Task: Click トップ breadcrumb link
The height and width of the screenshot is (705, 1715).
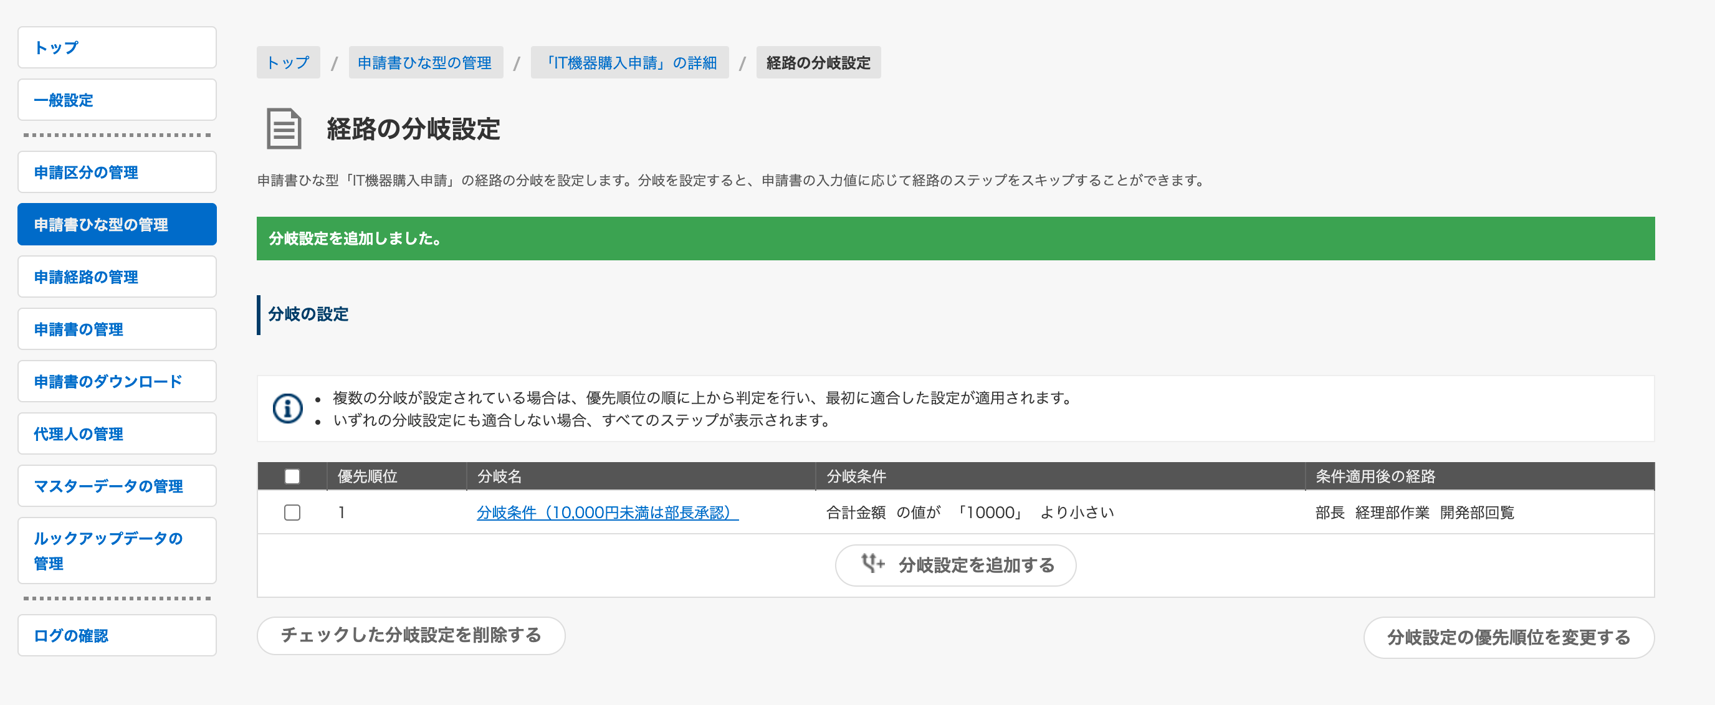Action: [x=289, y=62]
